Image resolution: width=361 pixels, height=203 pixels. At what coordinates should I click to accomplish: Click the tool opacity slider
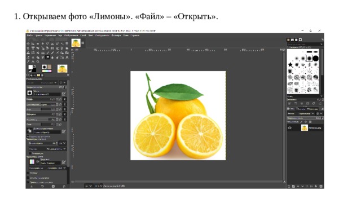point(46,87)
